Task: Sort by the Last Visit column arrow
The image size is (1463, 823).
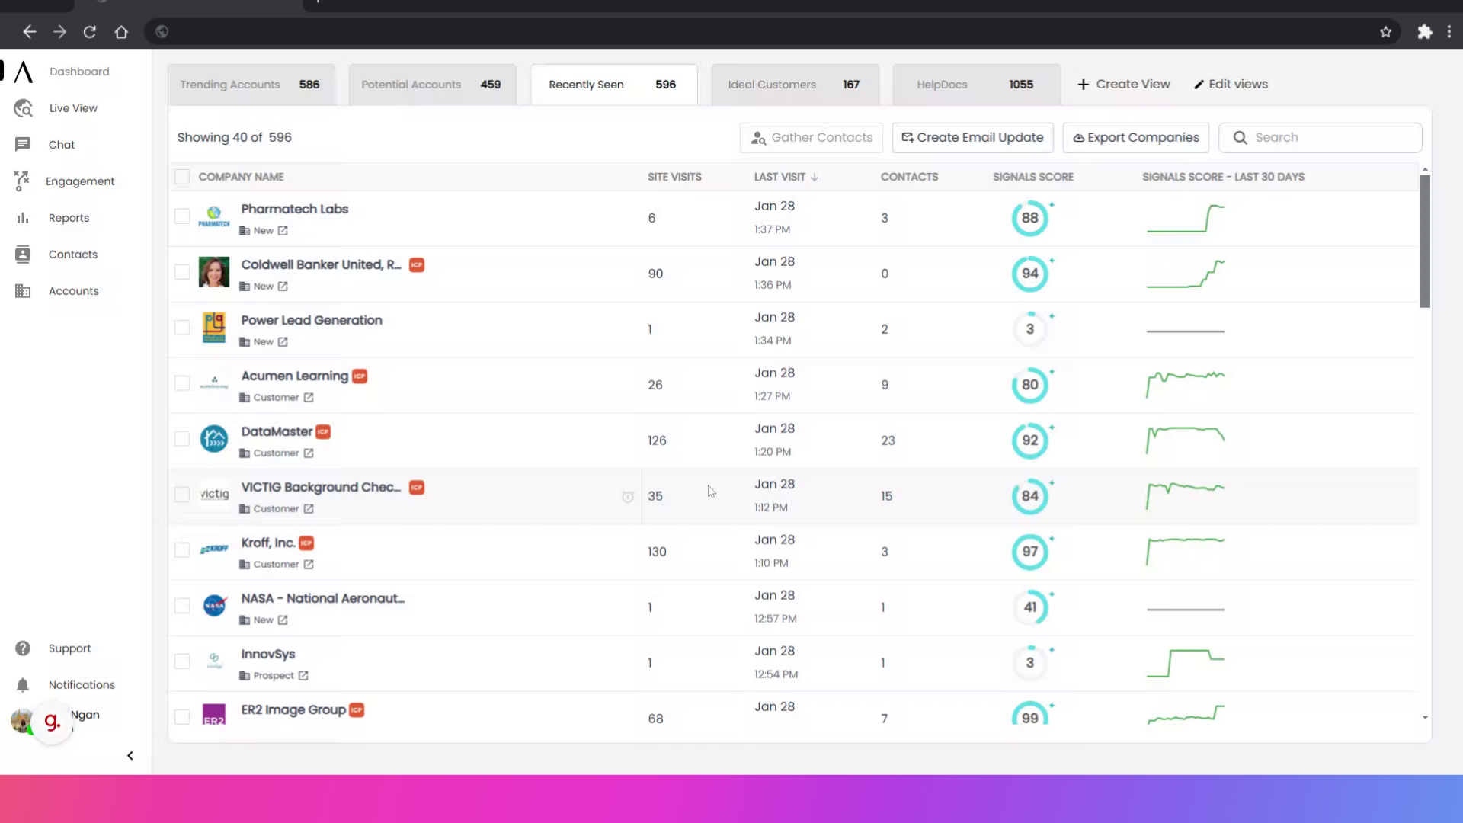Action: click(x=815, y=178)
